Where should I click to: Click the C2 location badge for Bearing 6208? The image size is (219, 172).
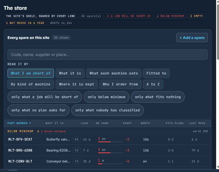coord(76,150)
